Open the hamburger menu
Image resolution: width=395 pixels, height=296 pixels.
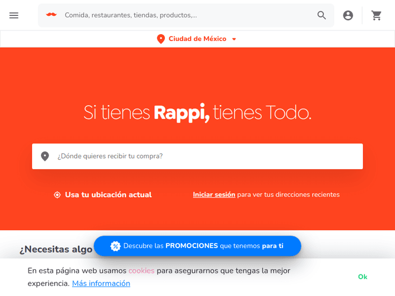[14, 15]
